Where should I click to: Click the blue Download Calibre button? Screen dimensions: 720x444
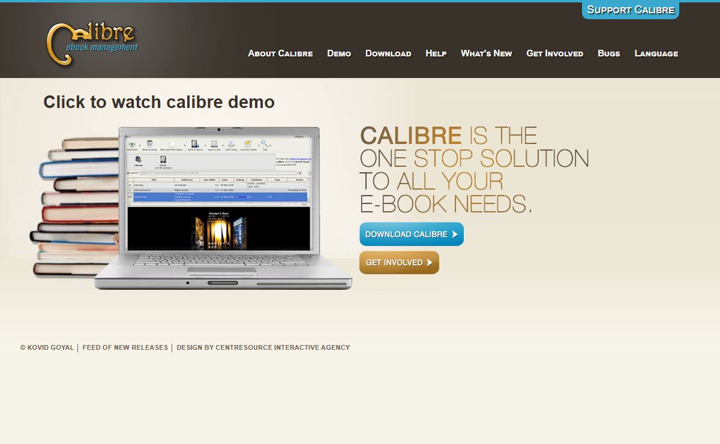click(412, 234)
